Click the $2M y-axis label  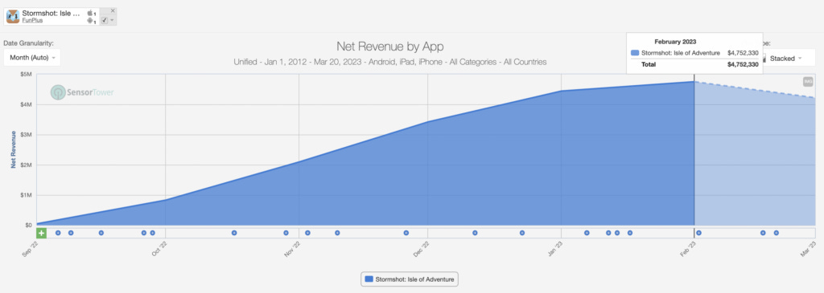click(26, 165)
